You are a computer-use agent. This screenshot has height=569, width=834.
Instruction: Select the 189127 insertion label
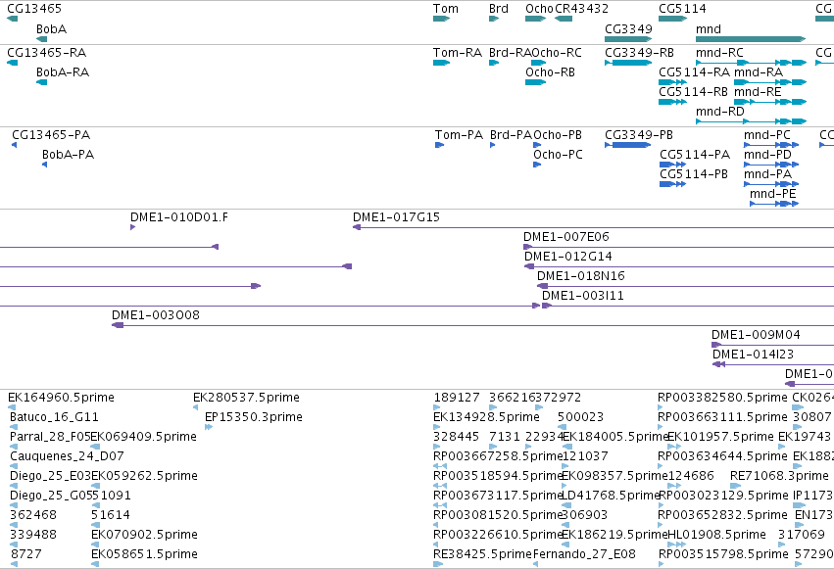click(x=457, y=398)
